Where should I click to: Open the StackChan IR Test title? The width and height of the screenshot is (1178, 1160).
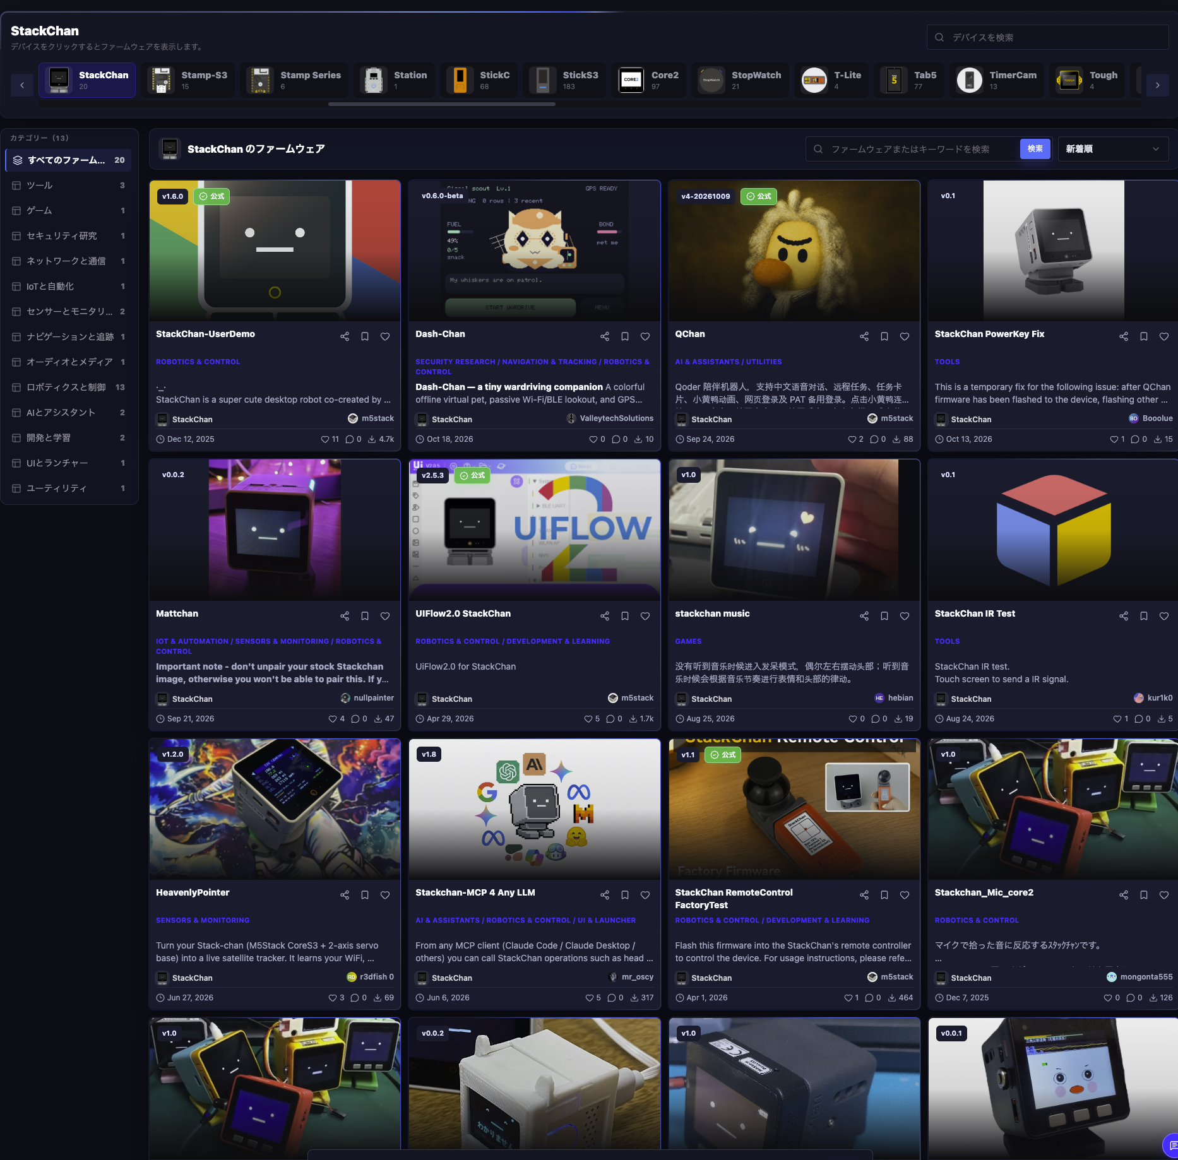[x=975, y=613]
